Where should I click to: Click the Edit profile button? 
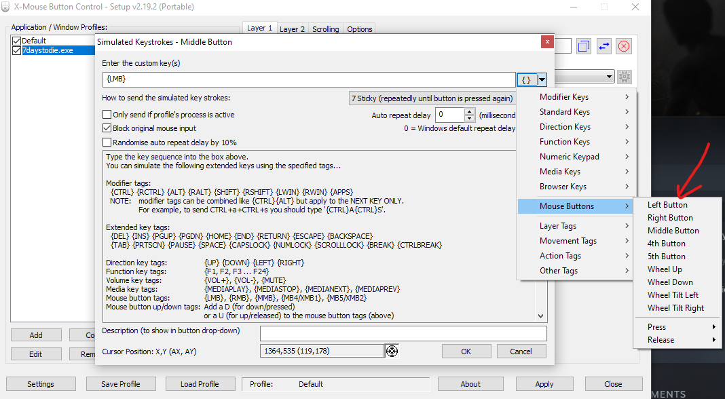36,354
